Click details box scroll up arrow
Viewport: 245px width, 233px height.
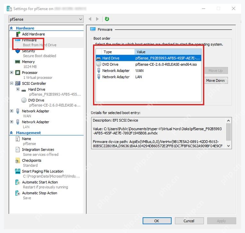coord(228,121)
